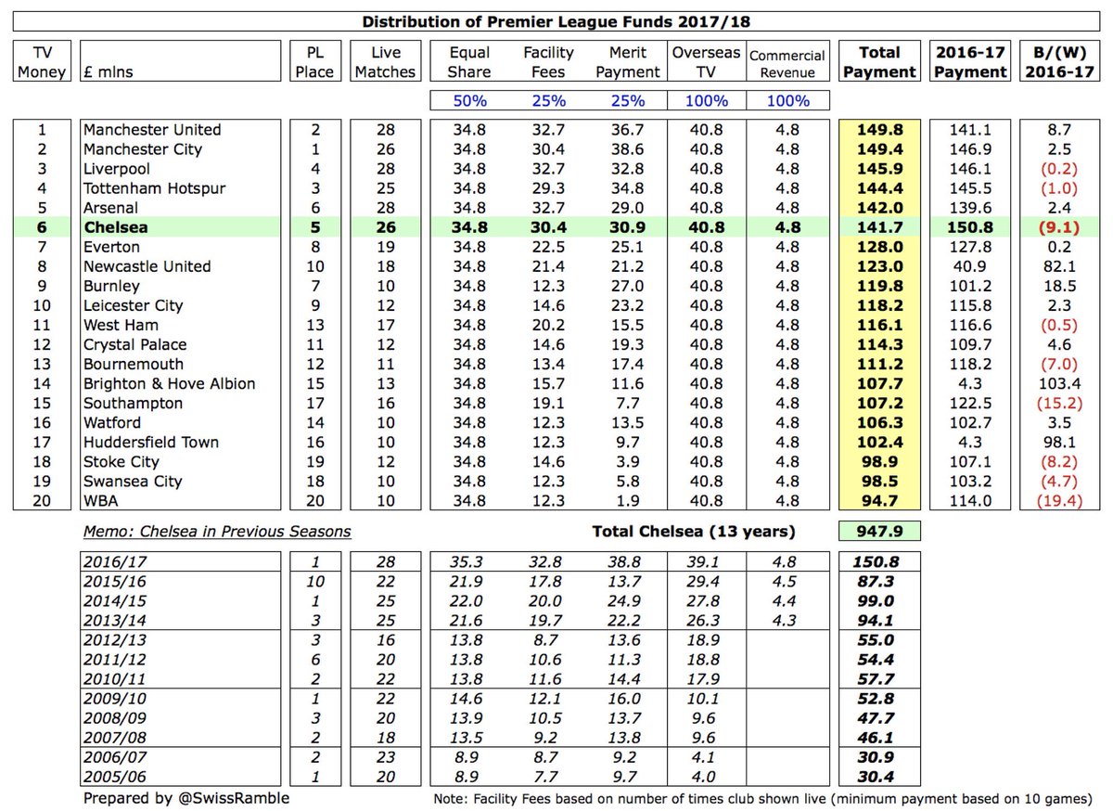Select WBA's total payment '94.7'
This screenshot has height=811, width=1113.
pos(878,500)
